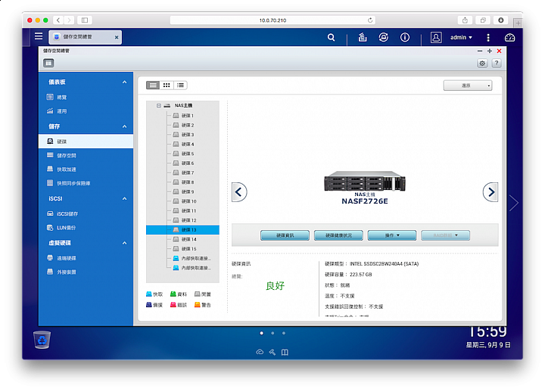This screenshot has height=392, width=545.
Task: Switch to the bulleted detail list view
Action: tap(180, 86)
